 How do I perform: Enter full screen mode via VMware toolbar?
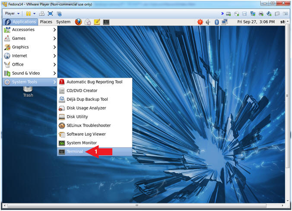(x=50, y=13)
